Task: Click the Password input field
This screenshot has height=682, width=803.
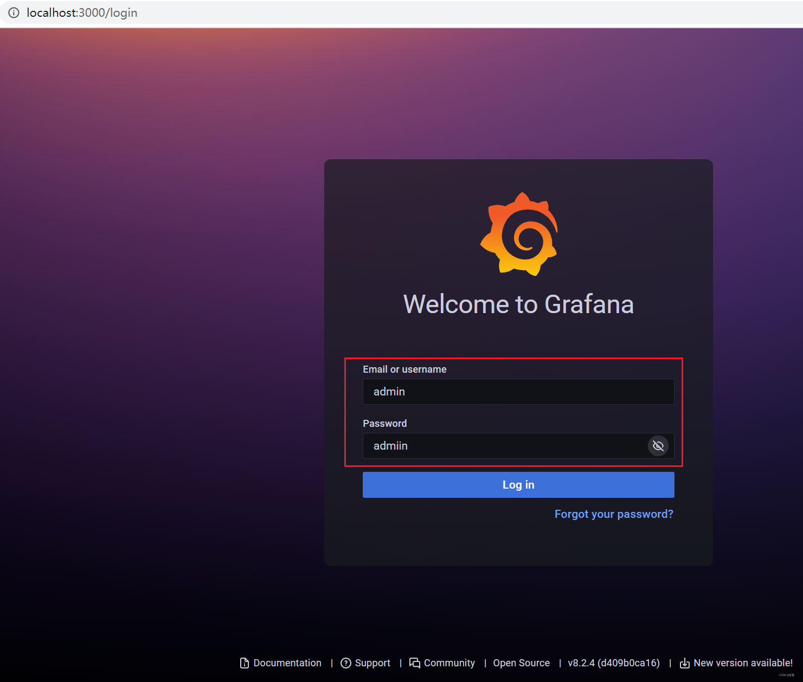Action: [518, 446]
